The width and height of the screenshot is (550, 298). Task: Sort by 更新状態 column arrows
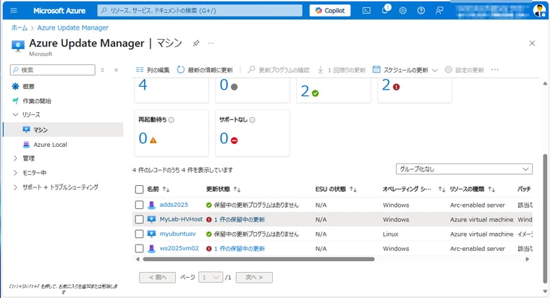pyautogui.click(x=237, y=190)
